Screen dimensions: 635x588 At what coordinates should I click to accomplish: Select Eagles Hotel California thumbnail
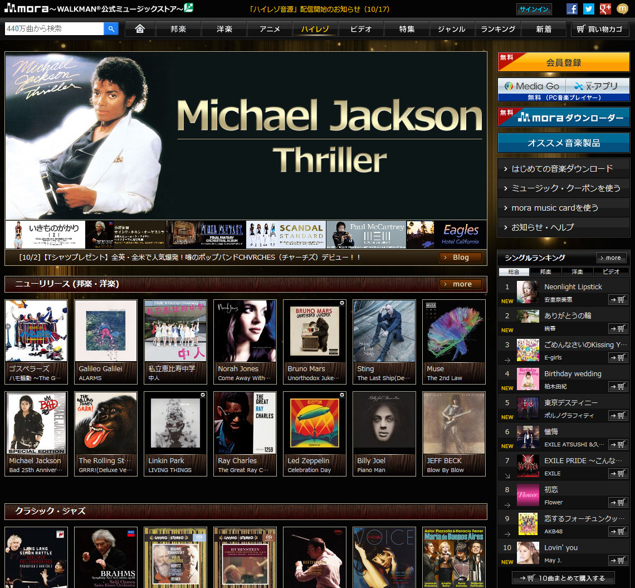[x=447, y=235]
